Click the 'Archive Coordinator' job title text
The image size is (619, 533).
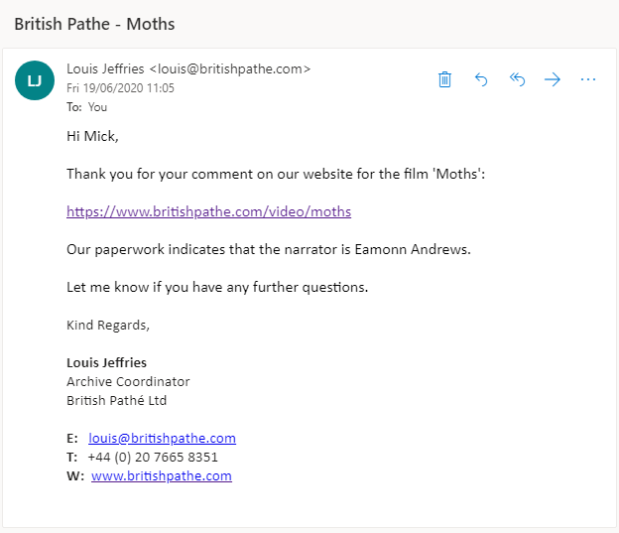pos(128,382)
